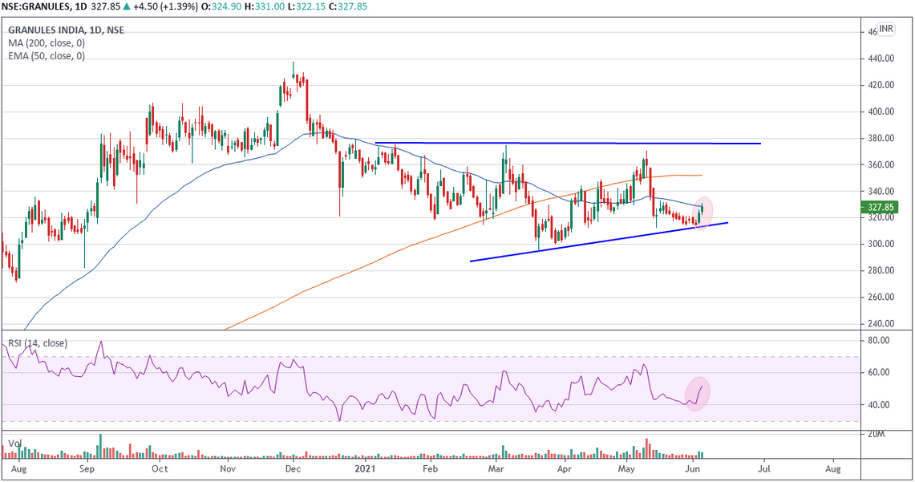915x482 pixels.
Task: Click the 20M volume axis label
Action: [877, 435]
